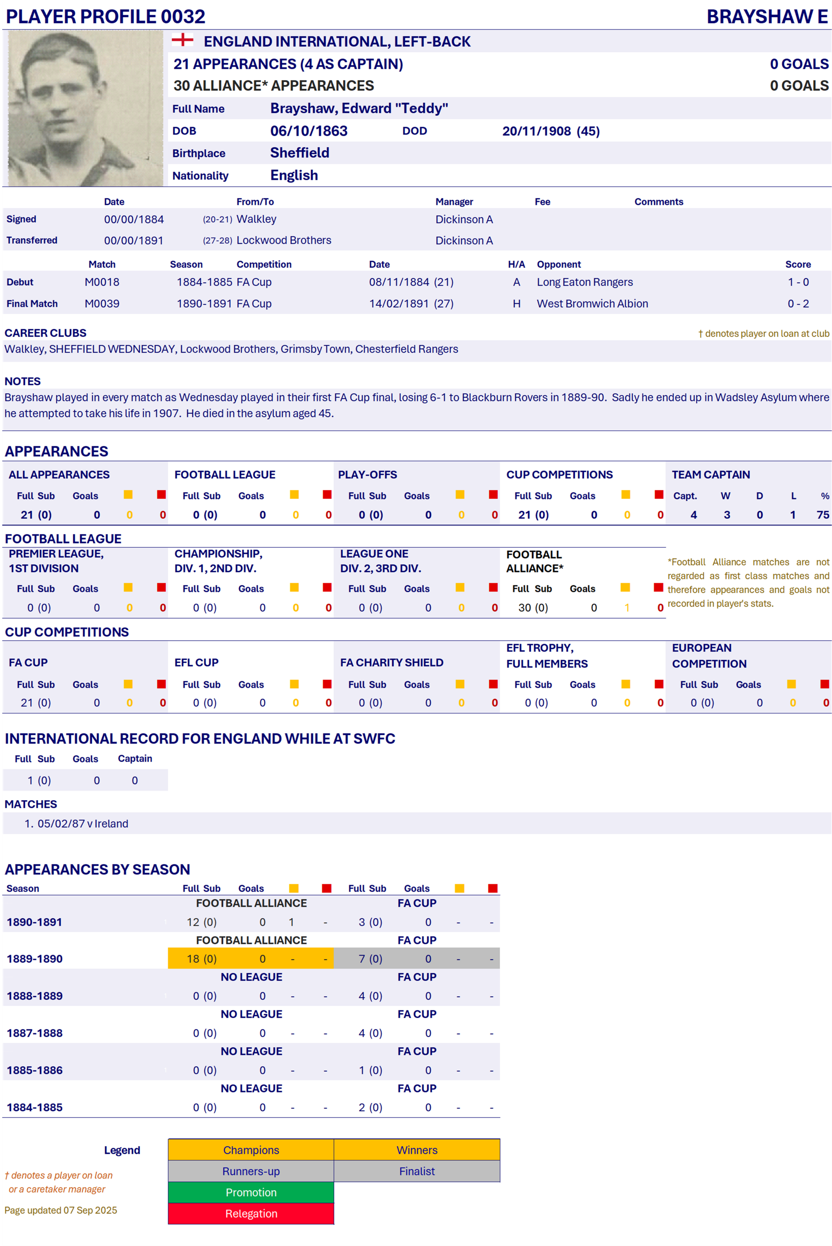
Task: Select the 1889-1890 season row label
Action: pyautogui.click(x=35, y=959)
